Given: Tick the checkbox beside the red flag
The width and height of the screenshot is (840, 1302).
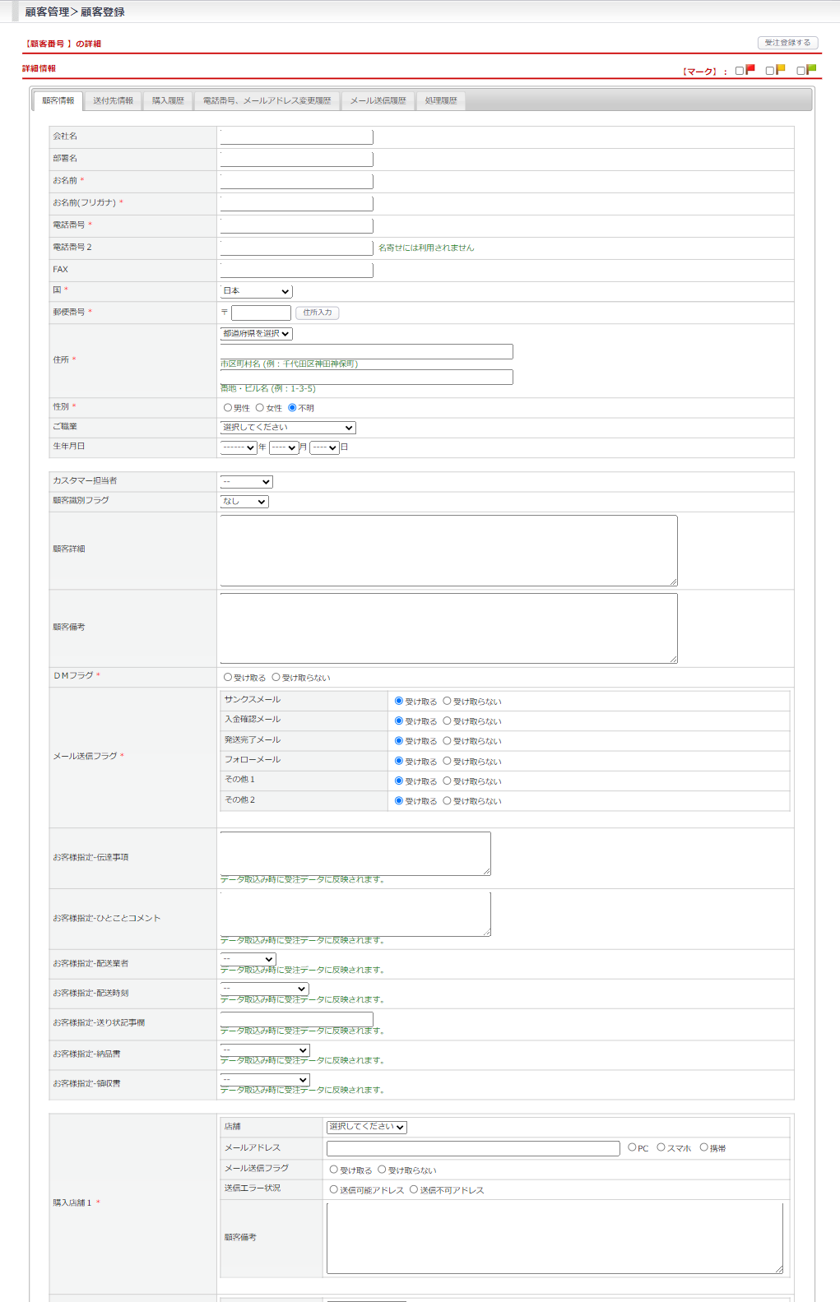Looking at the screenshot, I should click(740, 71).
